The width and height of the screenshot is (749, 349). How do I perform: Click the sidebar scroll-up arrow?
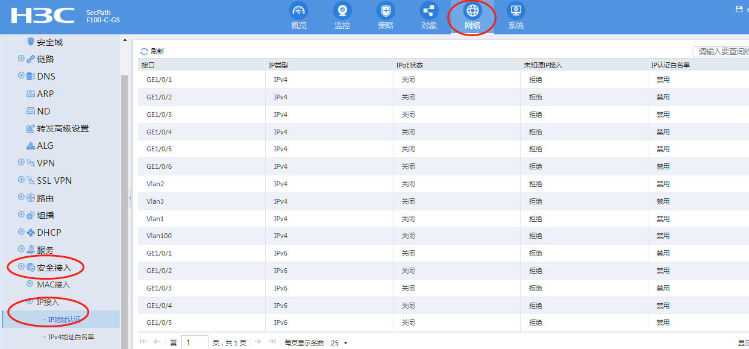125,40
